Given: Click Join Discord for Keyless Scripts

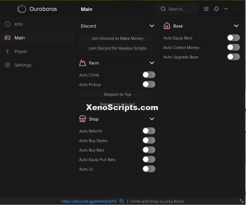Looking at the screenshot, I should [x=117, y=48].
